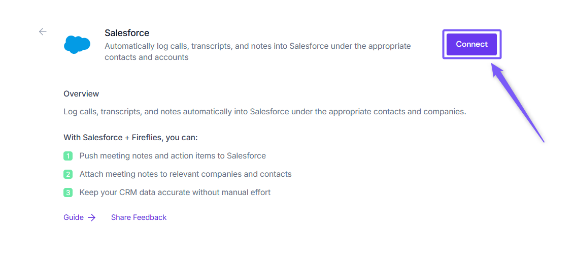Open the Guide link

[74, 217]
